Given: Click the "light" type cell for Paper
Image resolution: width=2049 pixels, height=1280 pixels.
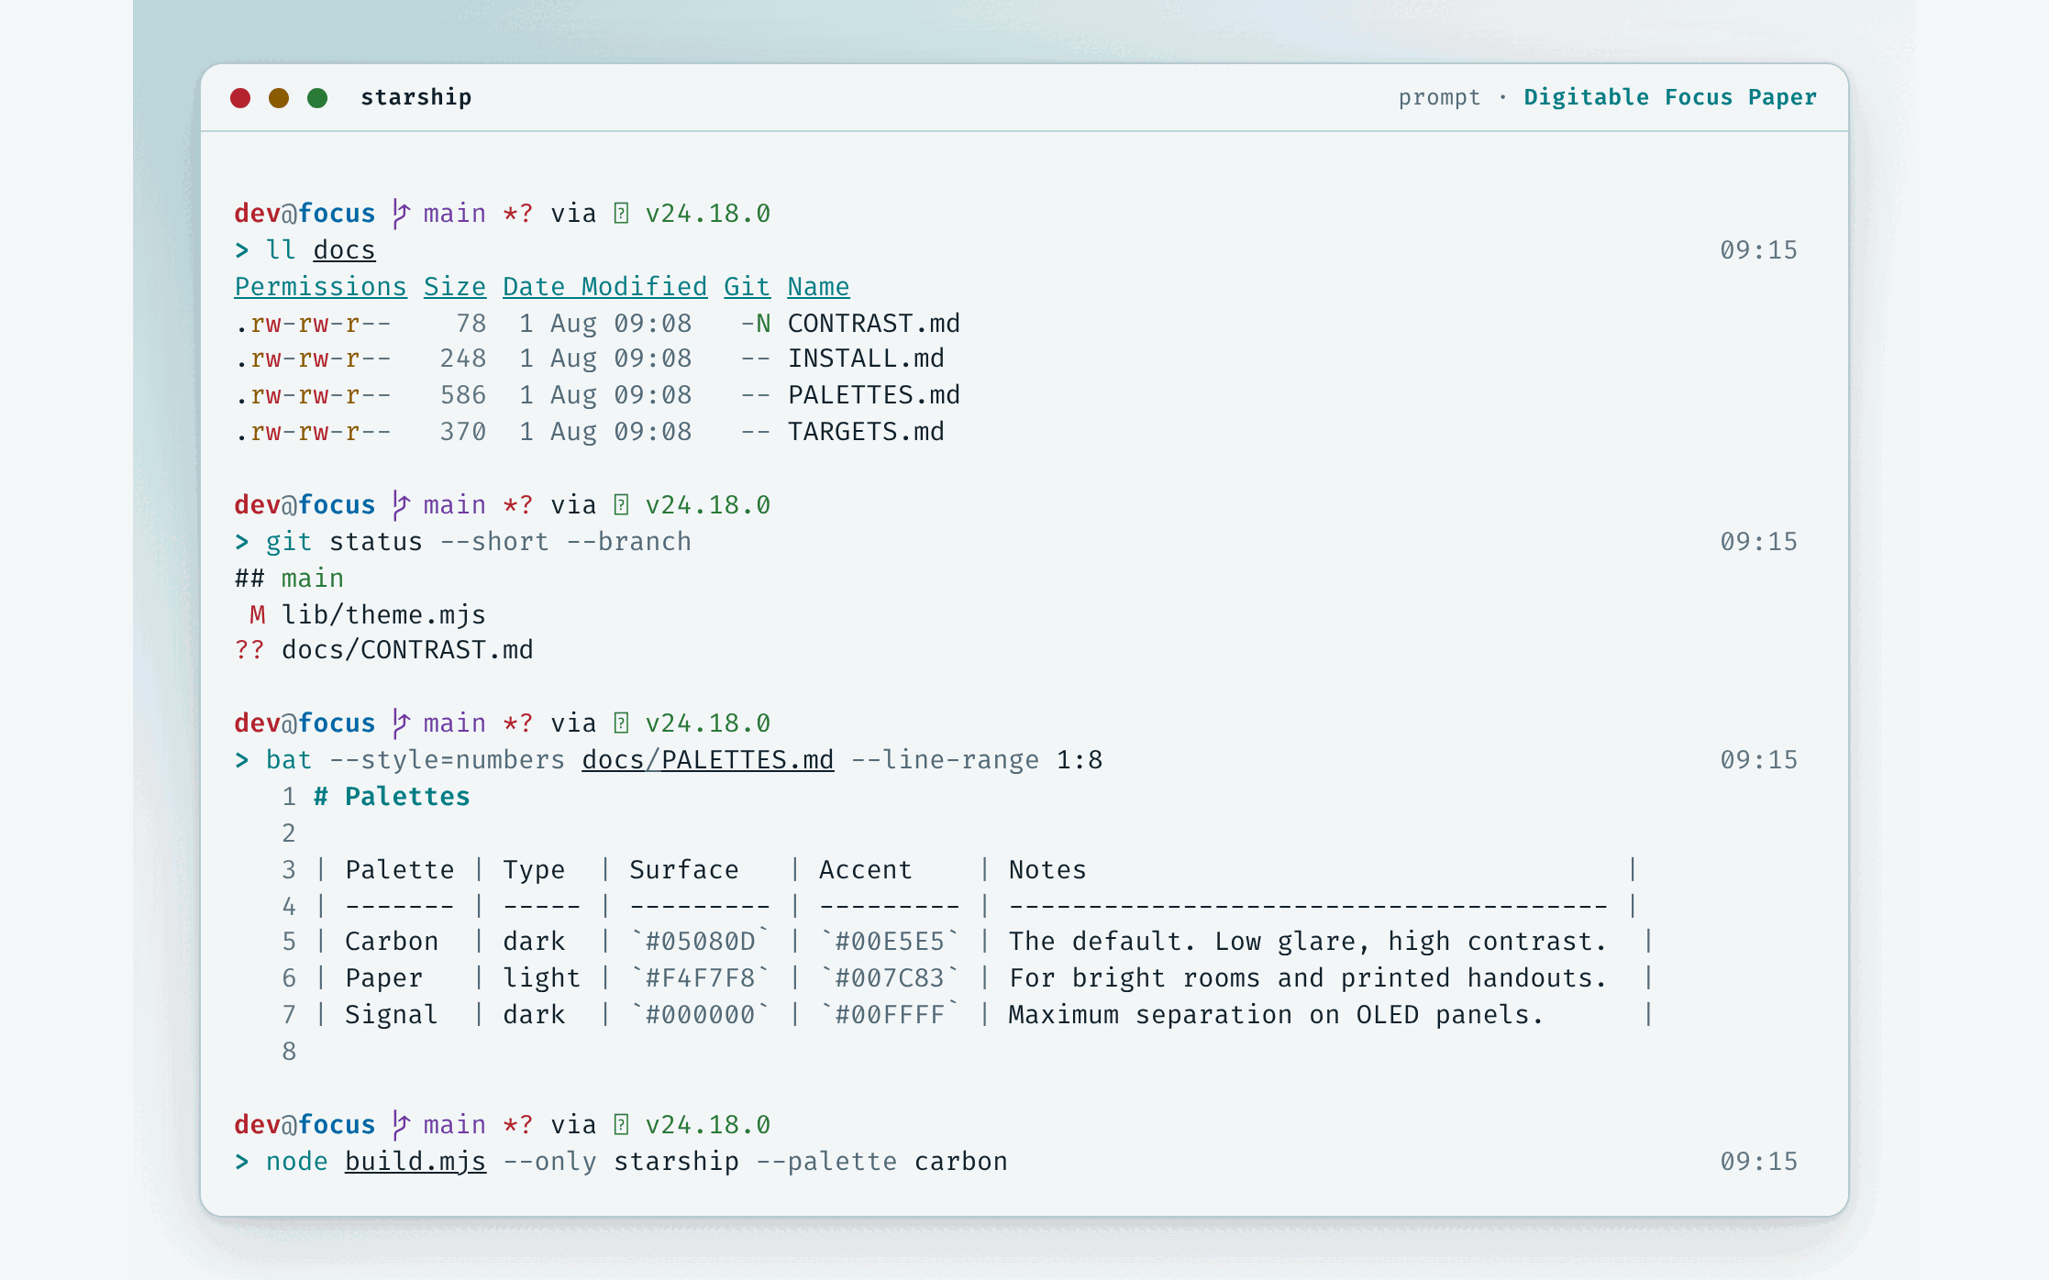Looking at the screenshot, I should (x=541, y=978).
